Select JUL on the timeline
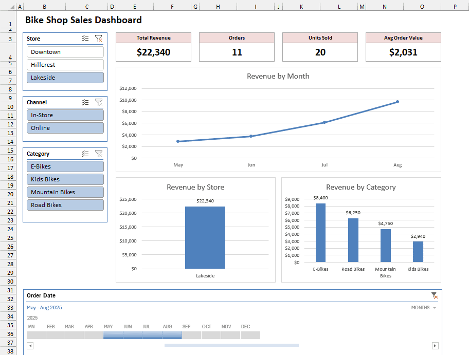This screenshot has height=355, width=469. click(152, 335)
